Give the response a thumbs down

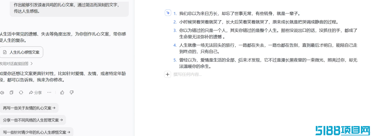(72, 92)
